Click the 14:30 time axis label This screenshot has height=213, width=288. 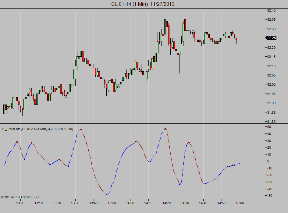point(185,203)
